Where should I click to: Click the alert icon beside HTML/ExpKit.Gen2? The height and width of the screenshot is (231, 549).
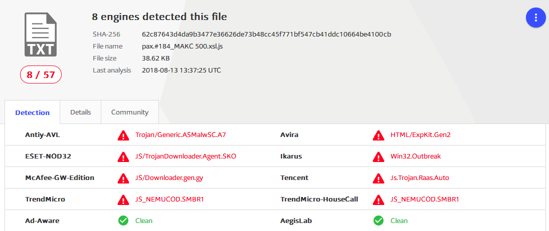378,134
